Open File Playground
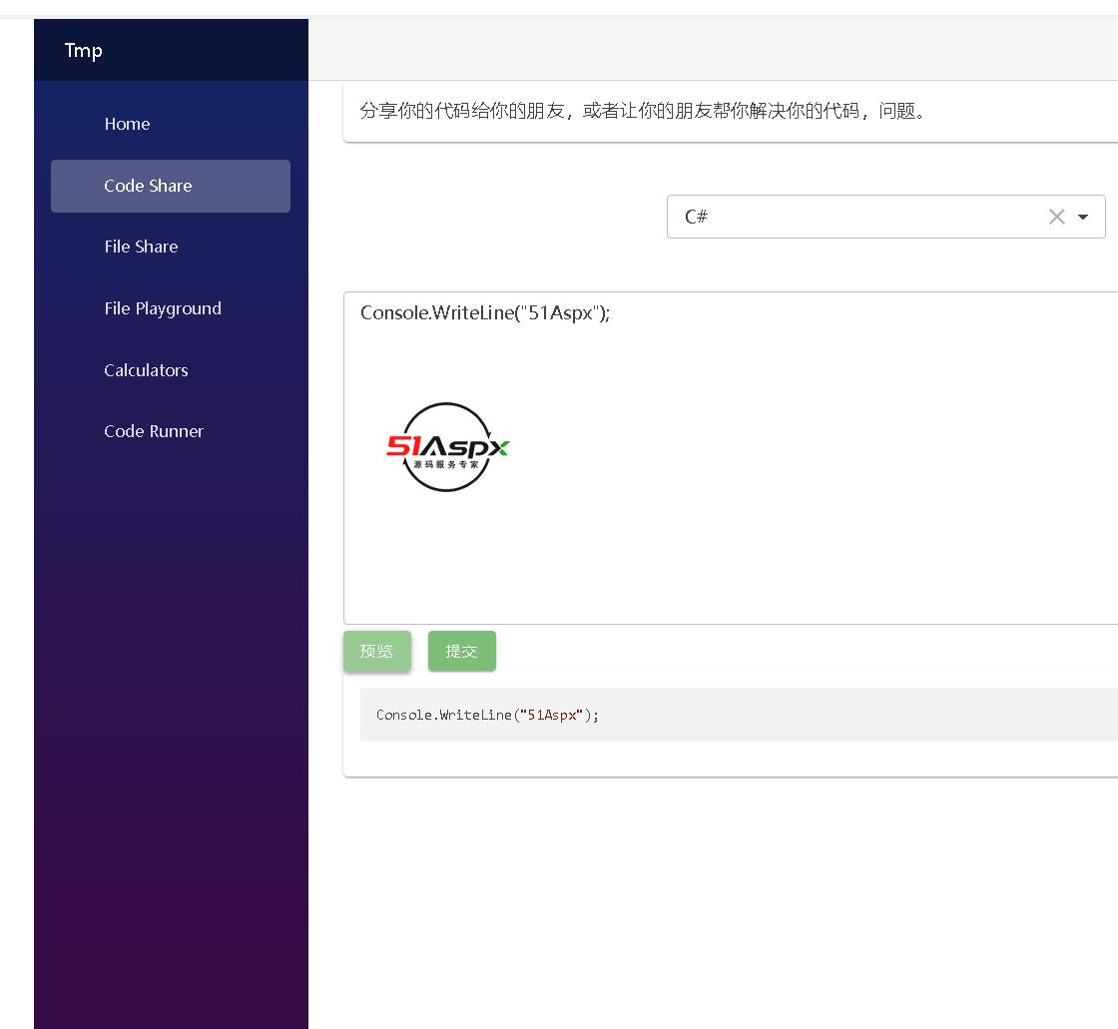The height and width of the screenshot is (1029, 1118). click(171, 308)
